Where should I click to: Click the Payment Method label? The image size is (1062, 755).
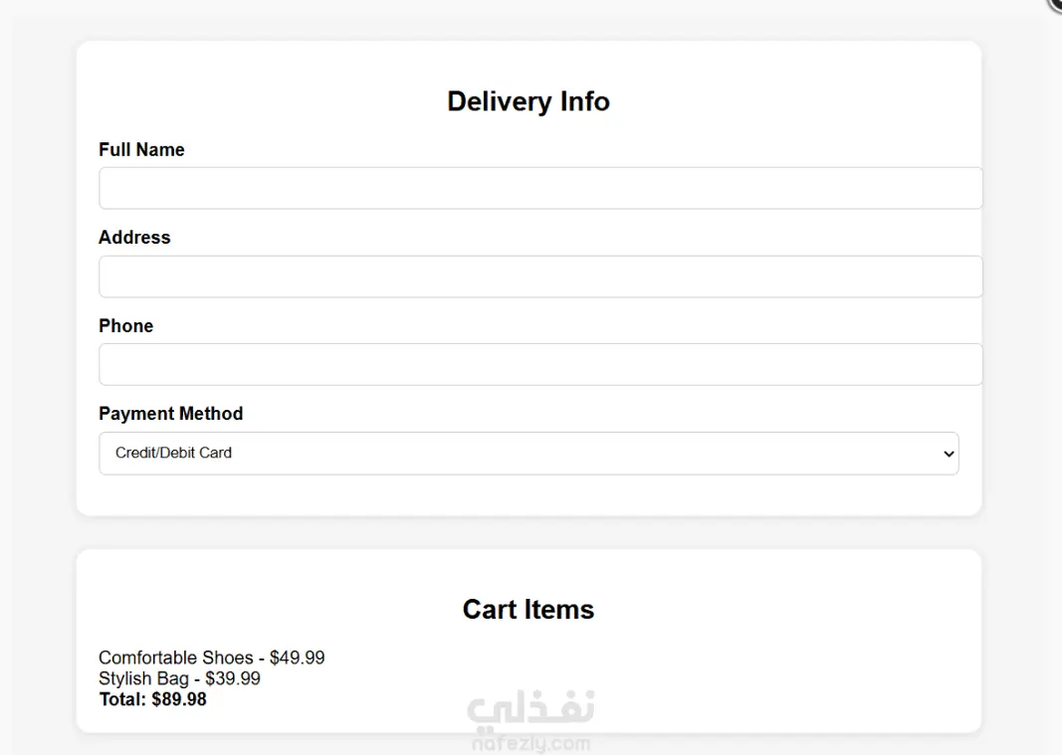170,414
